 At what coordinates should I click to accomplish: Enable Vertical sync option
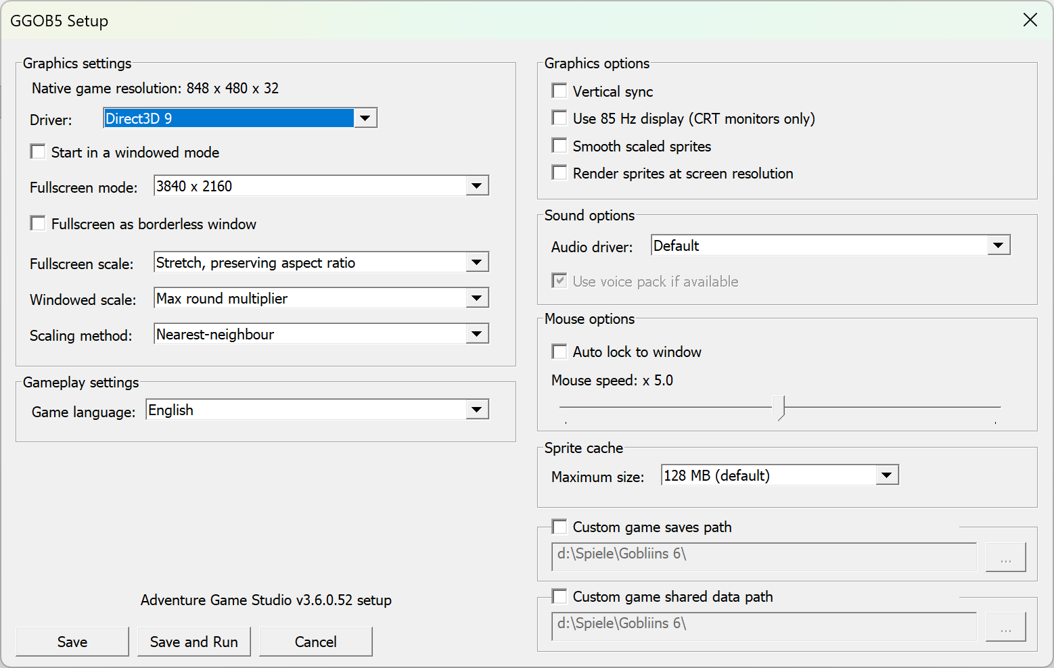559,91
